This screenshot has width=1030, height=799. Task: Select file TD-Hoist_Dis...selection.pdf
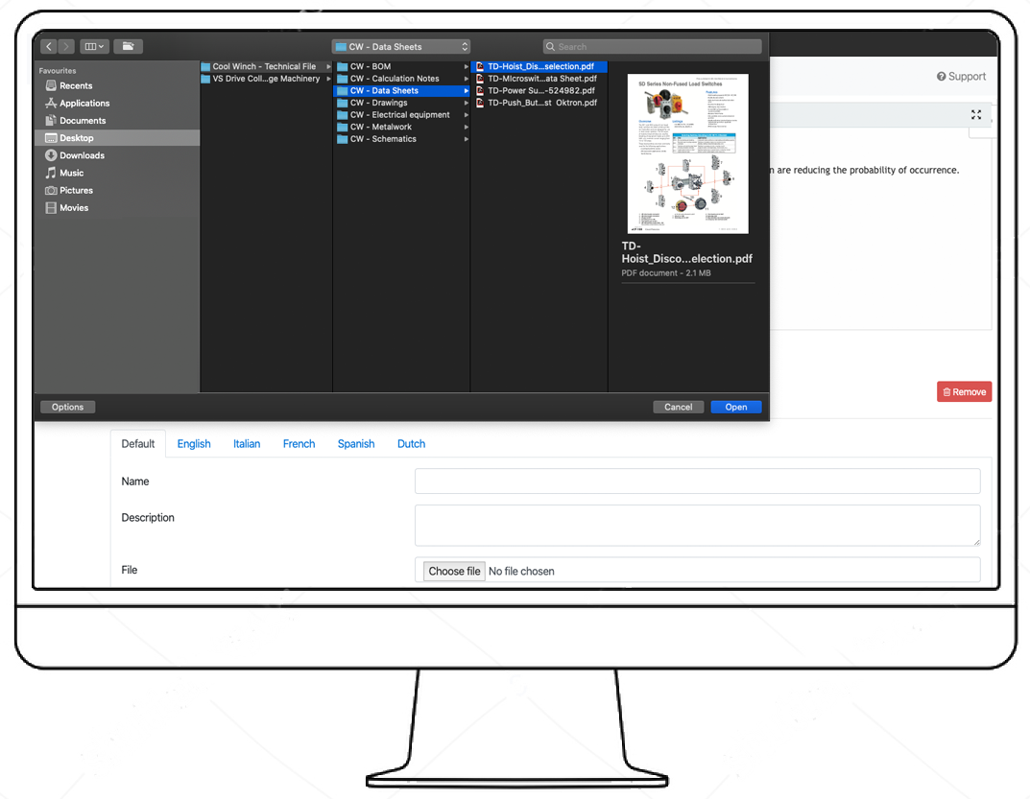[x=539, y=66]
